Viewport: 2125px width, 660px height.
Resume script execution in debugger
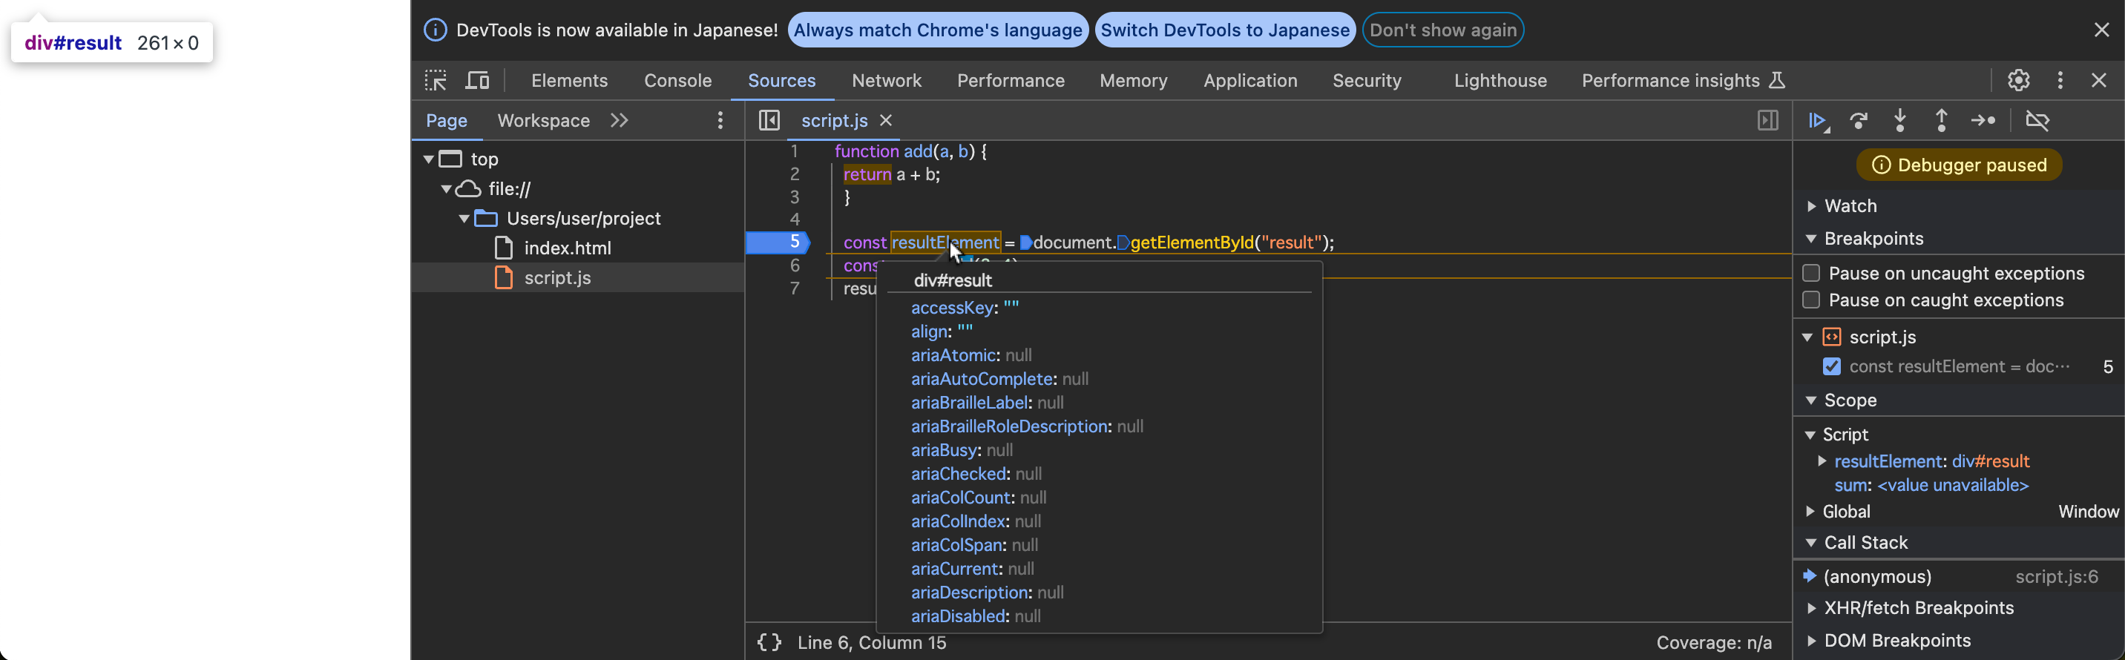pyautogui.click(x=1817, y=121)
